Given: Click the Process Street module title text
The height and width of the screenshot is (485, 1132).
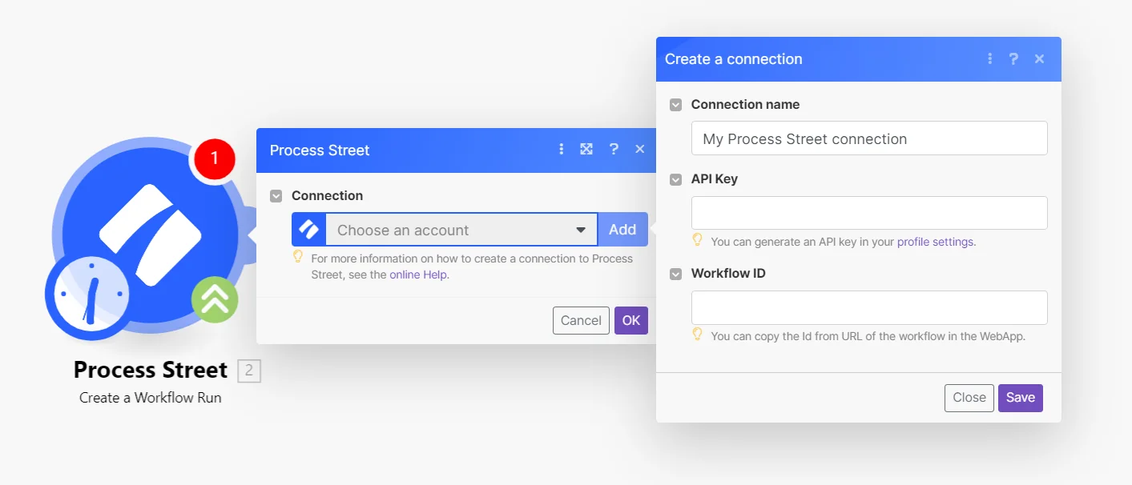Looking at the screenshot, I should (151, 370).
